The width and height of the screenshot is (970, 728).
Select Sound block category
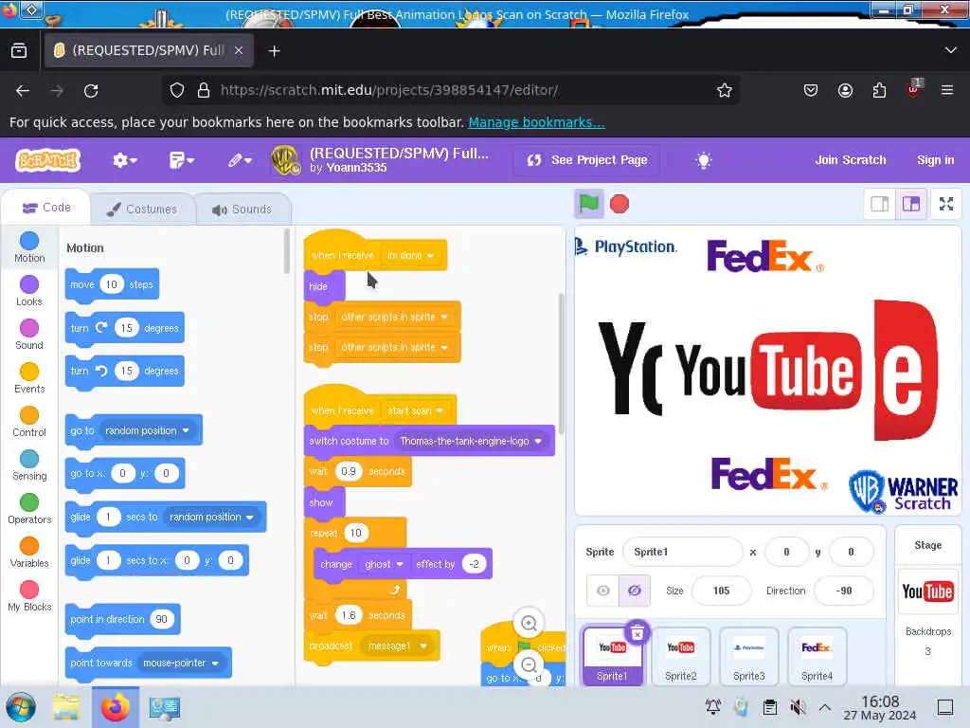tap(29, 335)
